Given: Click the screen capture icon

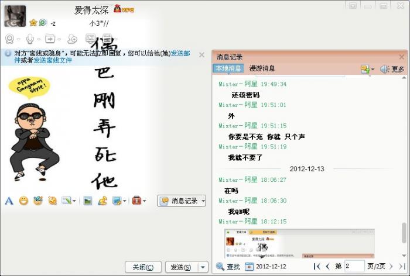Looking at the screenshot, I should click(x=117, y=201).
